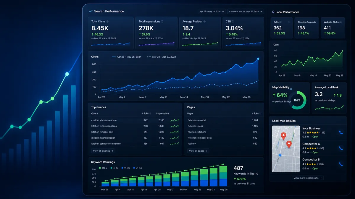Open the Competitor B listing name
The height and width of the screenshot is (199, 355).
tap(311, 160)
